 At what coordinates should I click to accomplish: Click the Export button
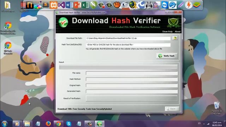[x=172, y=109]
